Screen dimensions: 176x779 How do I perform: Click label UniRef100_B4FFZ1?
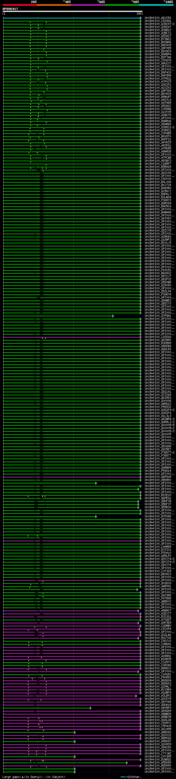pos(158,139)
